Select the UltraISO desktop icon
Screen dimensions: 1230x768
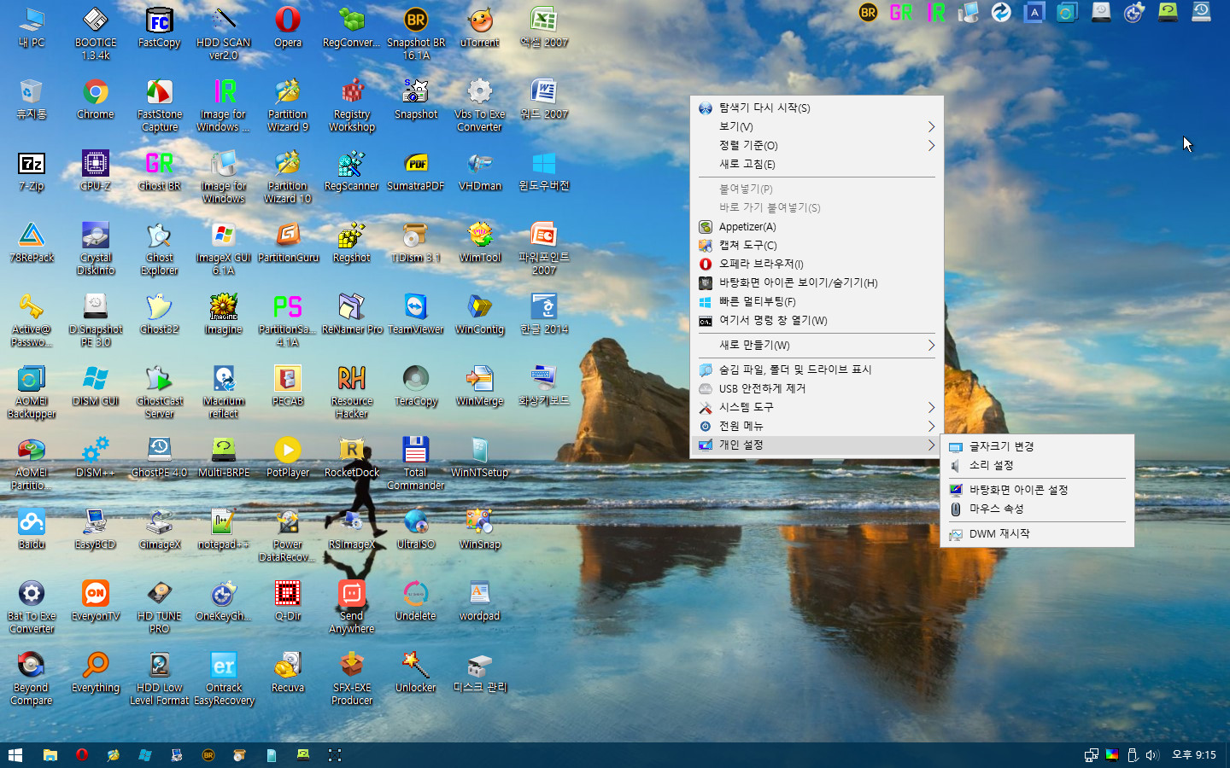pos(416,529)
